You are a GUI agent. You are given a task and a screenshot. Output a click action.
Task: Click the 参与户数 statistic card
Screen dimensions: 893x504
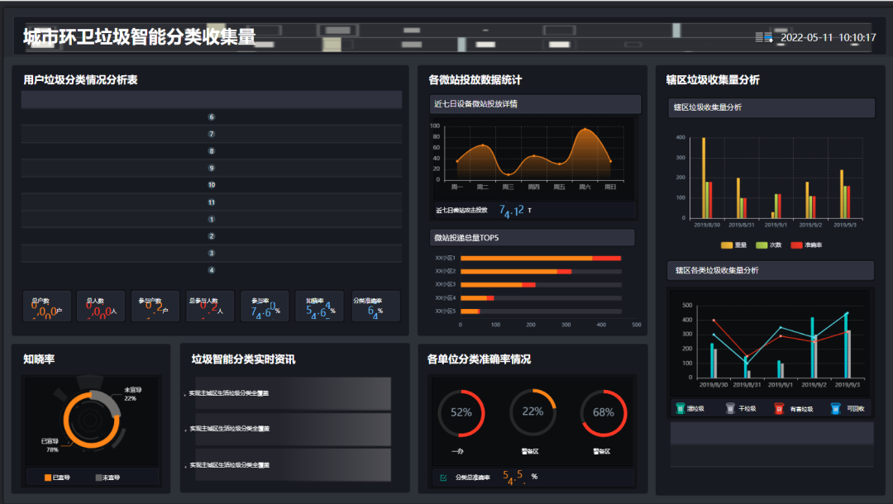155,306
